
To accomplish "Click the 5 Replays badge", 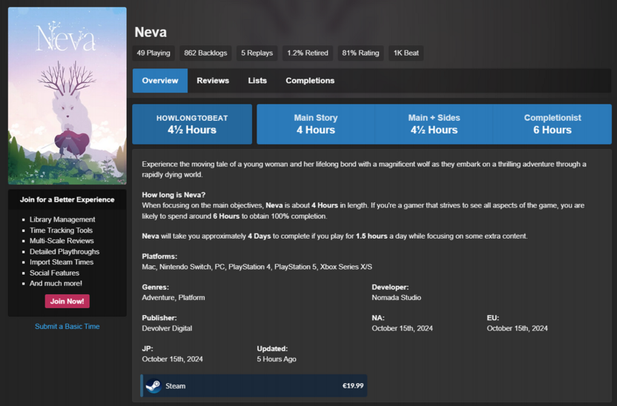I will click(257, 53).
